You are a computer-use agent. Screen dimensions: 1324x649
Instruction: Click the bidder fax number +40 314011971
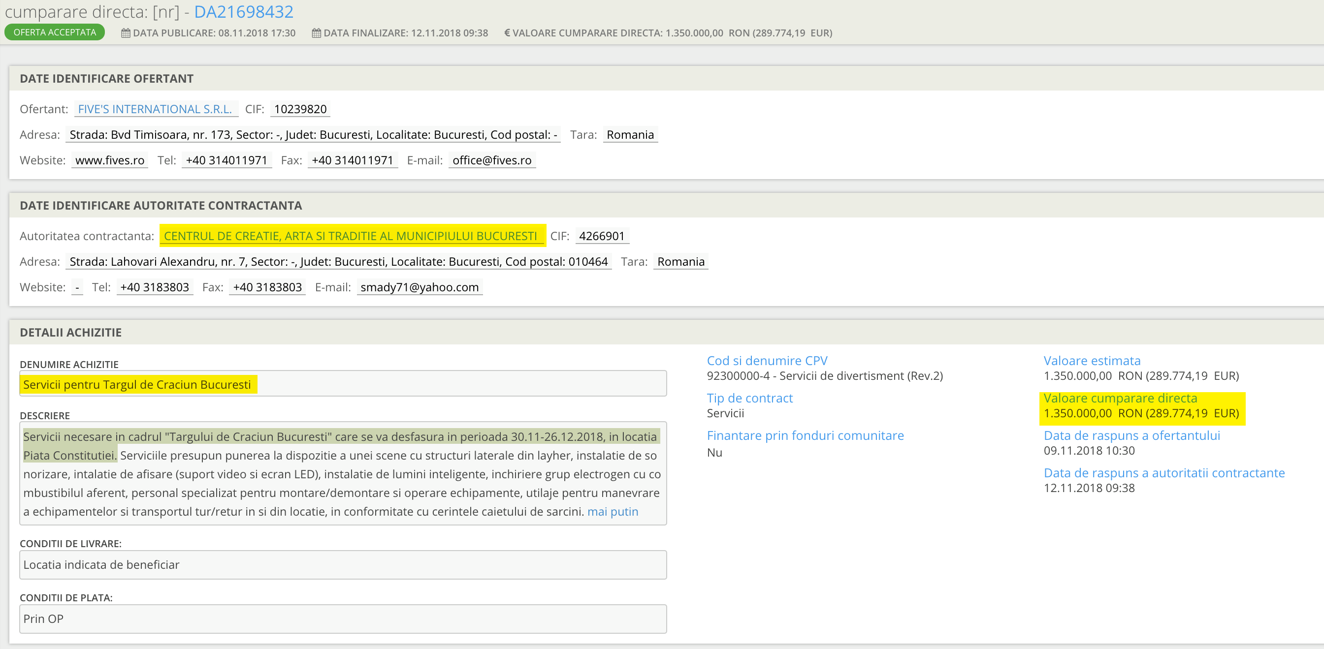pyautogui.click(x=353, y=160)
